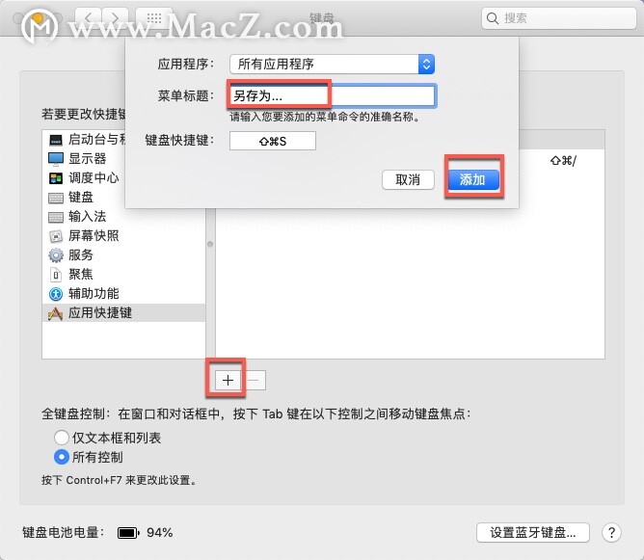Choose the Keyboard icon in the category list

[56, 198]
